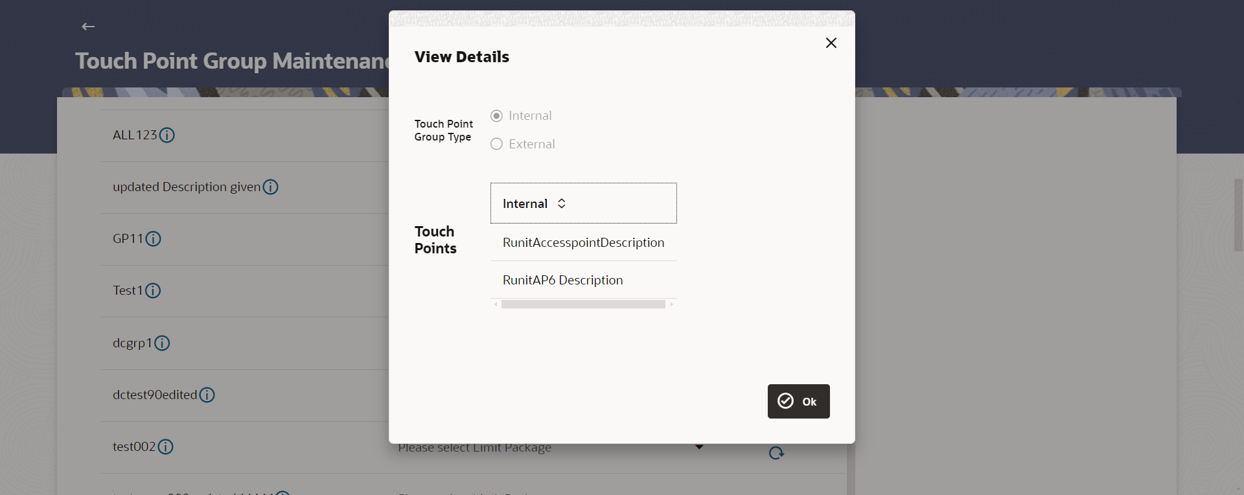Select the External radio button
The height and width of the screenshot is (495, 1244).
pos(496,144)
